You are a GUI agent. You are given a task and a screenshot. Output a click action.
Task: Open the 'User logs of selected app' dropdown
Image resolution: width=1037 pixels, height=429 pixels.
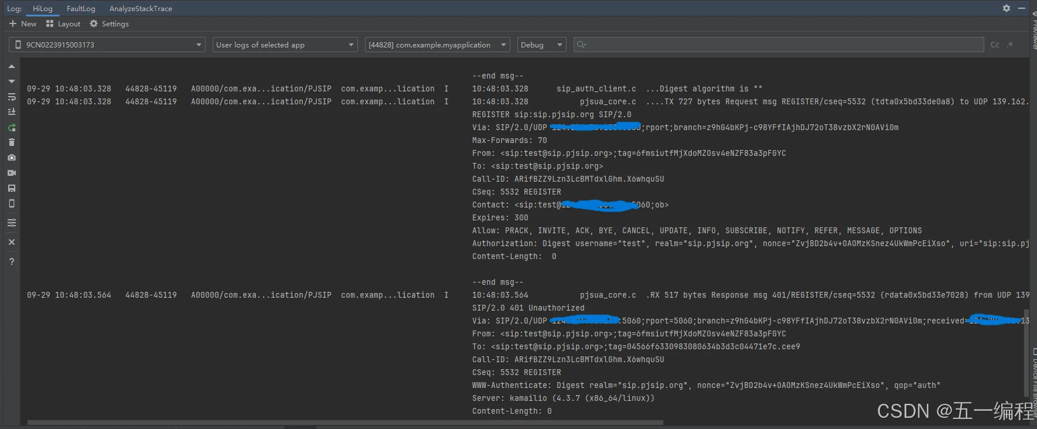click(x=285, y=45)
